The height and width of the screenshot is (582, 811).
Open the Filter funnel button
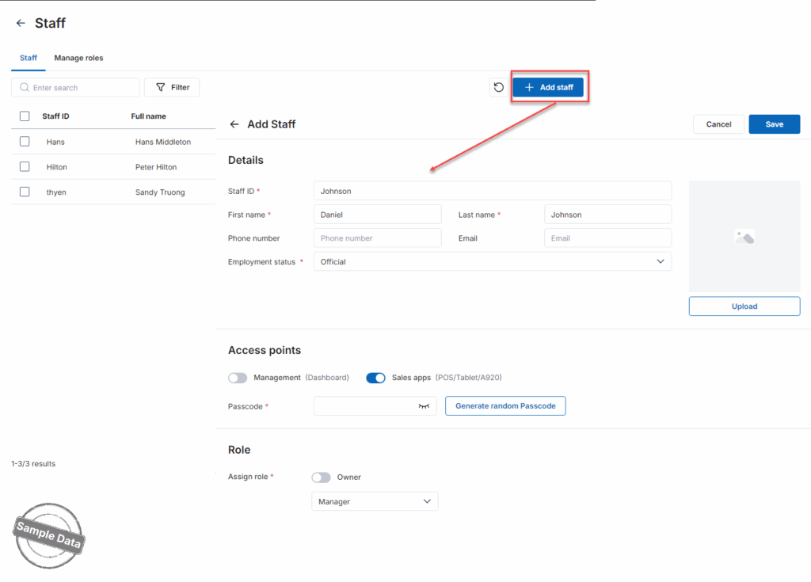172,87
